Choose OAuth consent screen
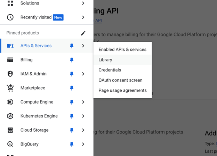 click(x=123, y=80)
